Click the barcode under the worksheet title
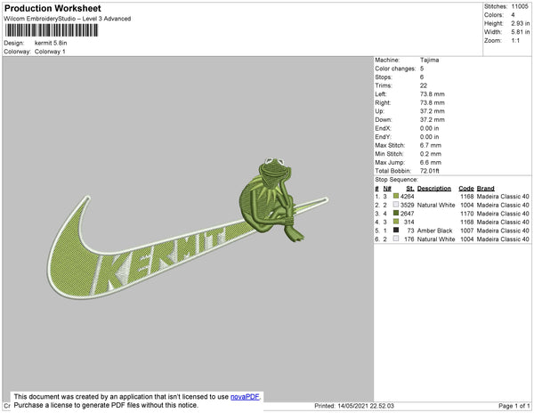Viewport: 534px width, 413px height. point(52,30)
